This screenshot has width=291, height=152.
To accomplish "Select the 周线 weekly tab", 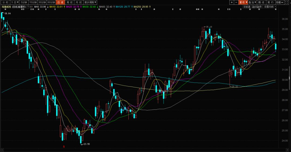I will pos(70,2).
